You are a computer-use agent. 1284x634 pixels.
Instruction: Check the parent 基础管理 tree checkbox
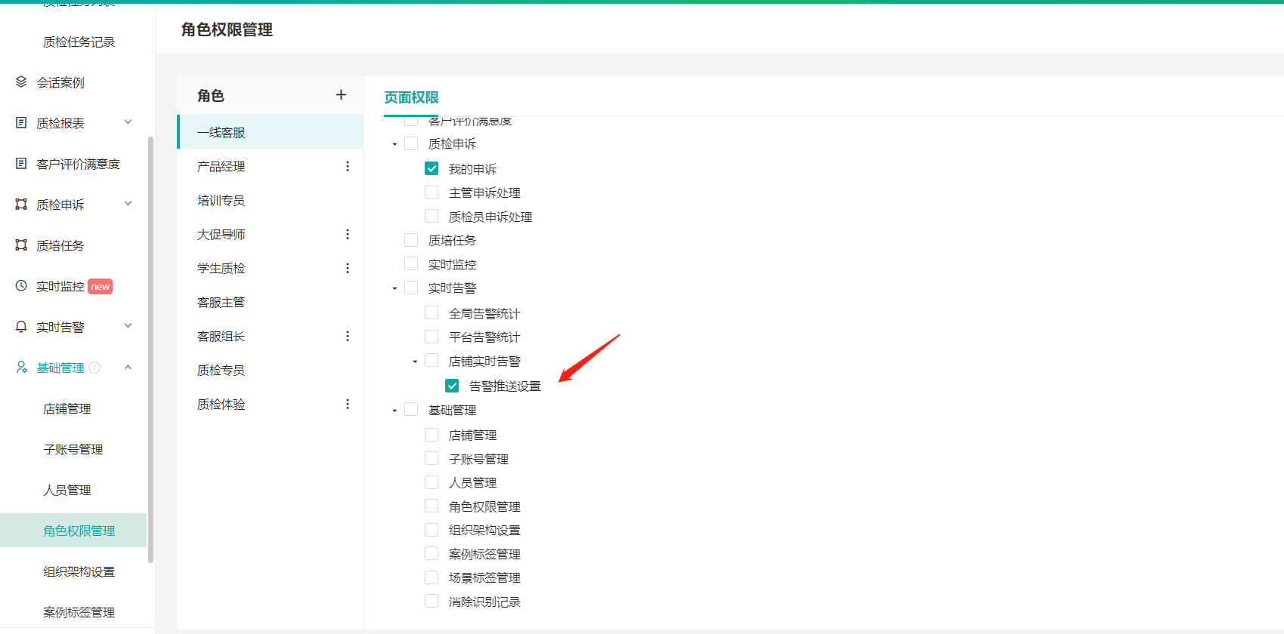(411, 409)
